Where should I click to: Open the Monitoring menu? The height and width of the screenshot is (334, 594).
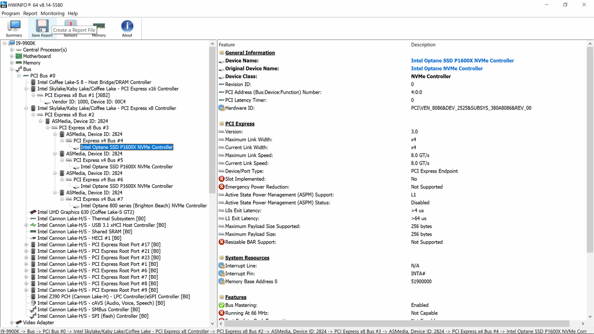pos(52,13)
